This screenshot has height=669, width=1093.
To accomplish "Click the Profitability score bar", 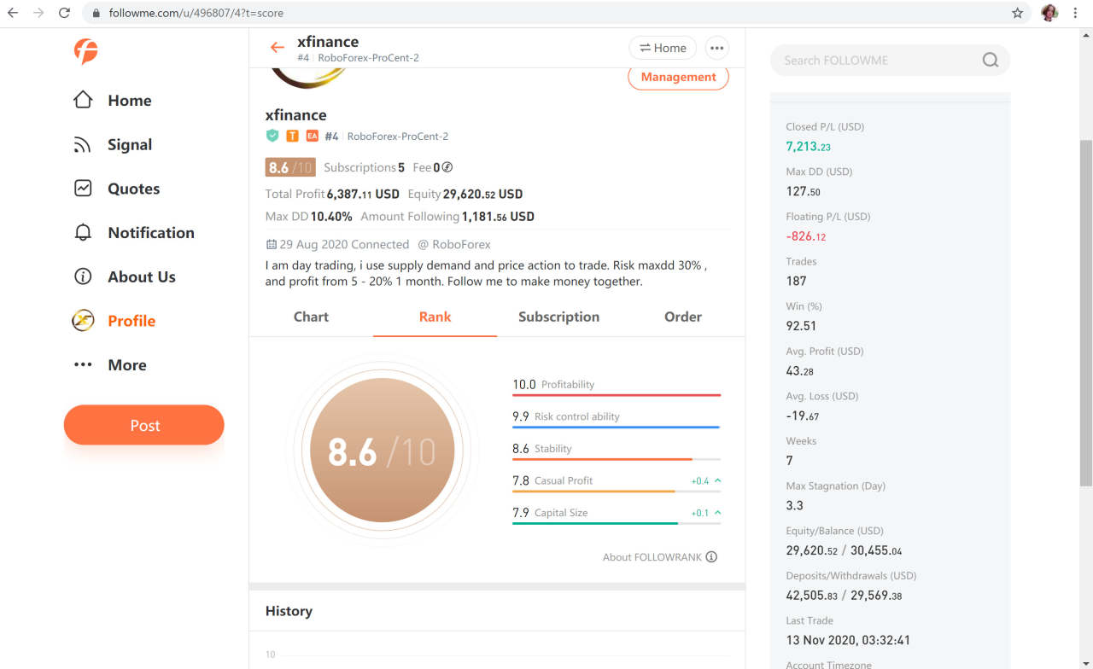I will [617, 395].
